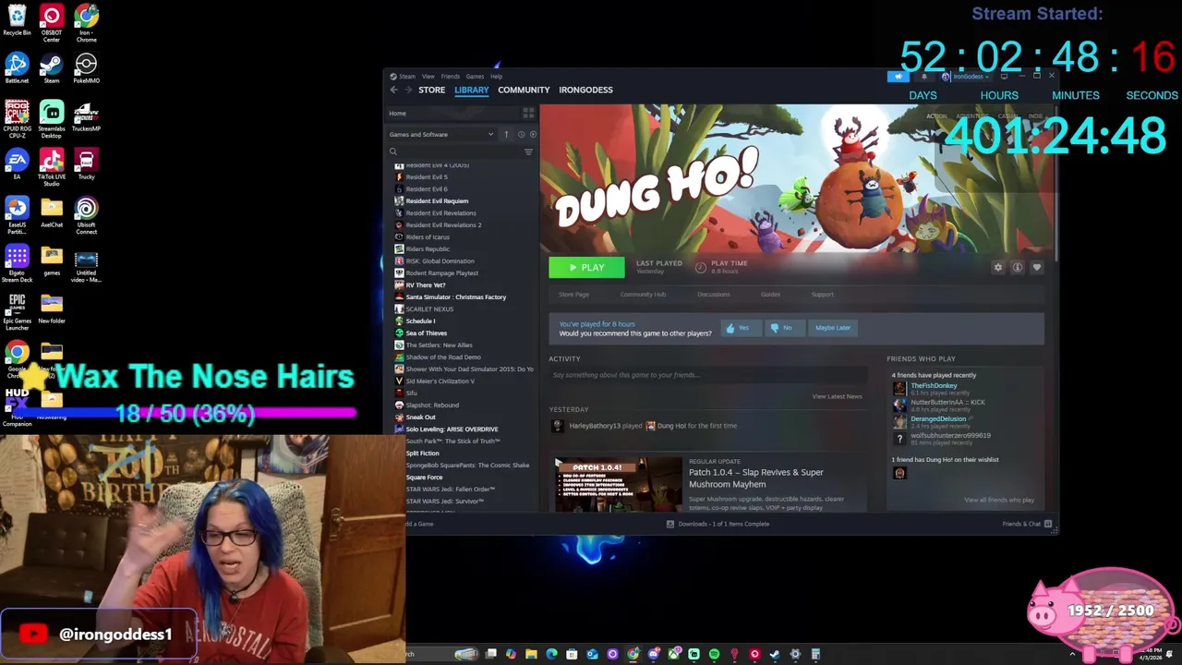Click Home in the Steam library sidebar
The image size is (1182, 665).
pos(397,114)
